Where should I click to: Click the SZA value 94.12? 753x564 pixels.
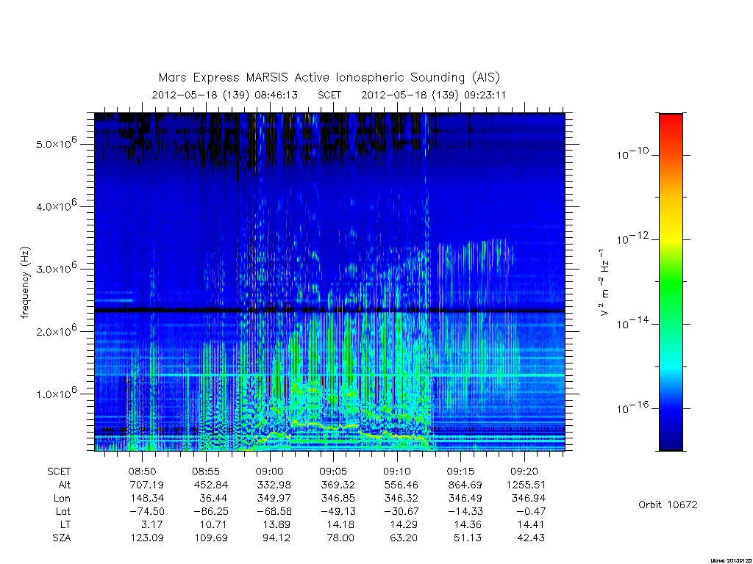coord(277,538)
